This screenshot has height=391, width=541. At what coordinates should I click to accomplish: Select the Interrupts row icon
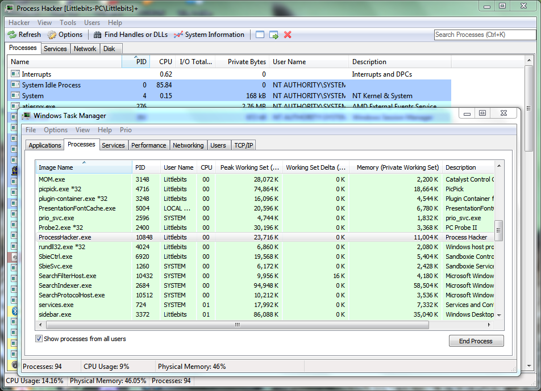click(15, 74)
